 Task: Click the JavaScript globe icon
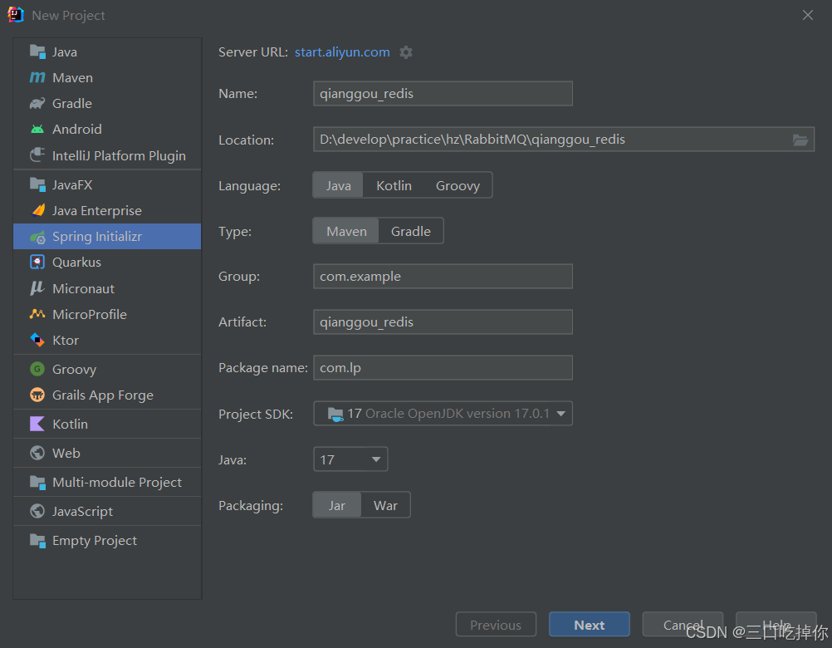pyautogui.click(x=37, y=511)
